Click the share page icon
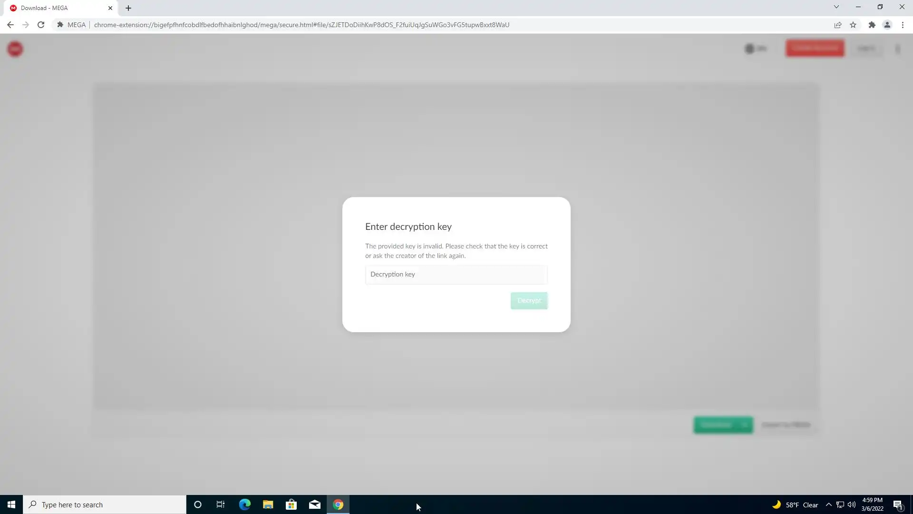 pos(837,25)
